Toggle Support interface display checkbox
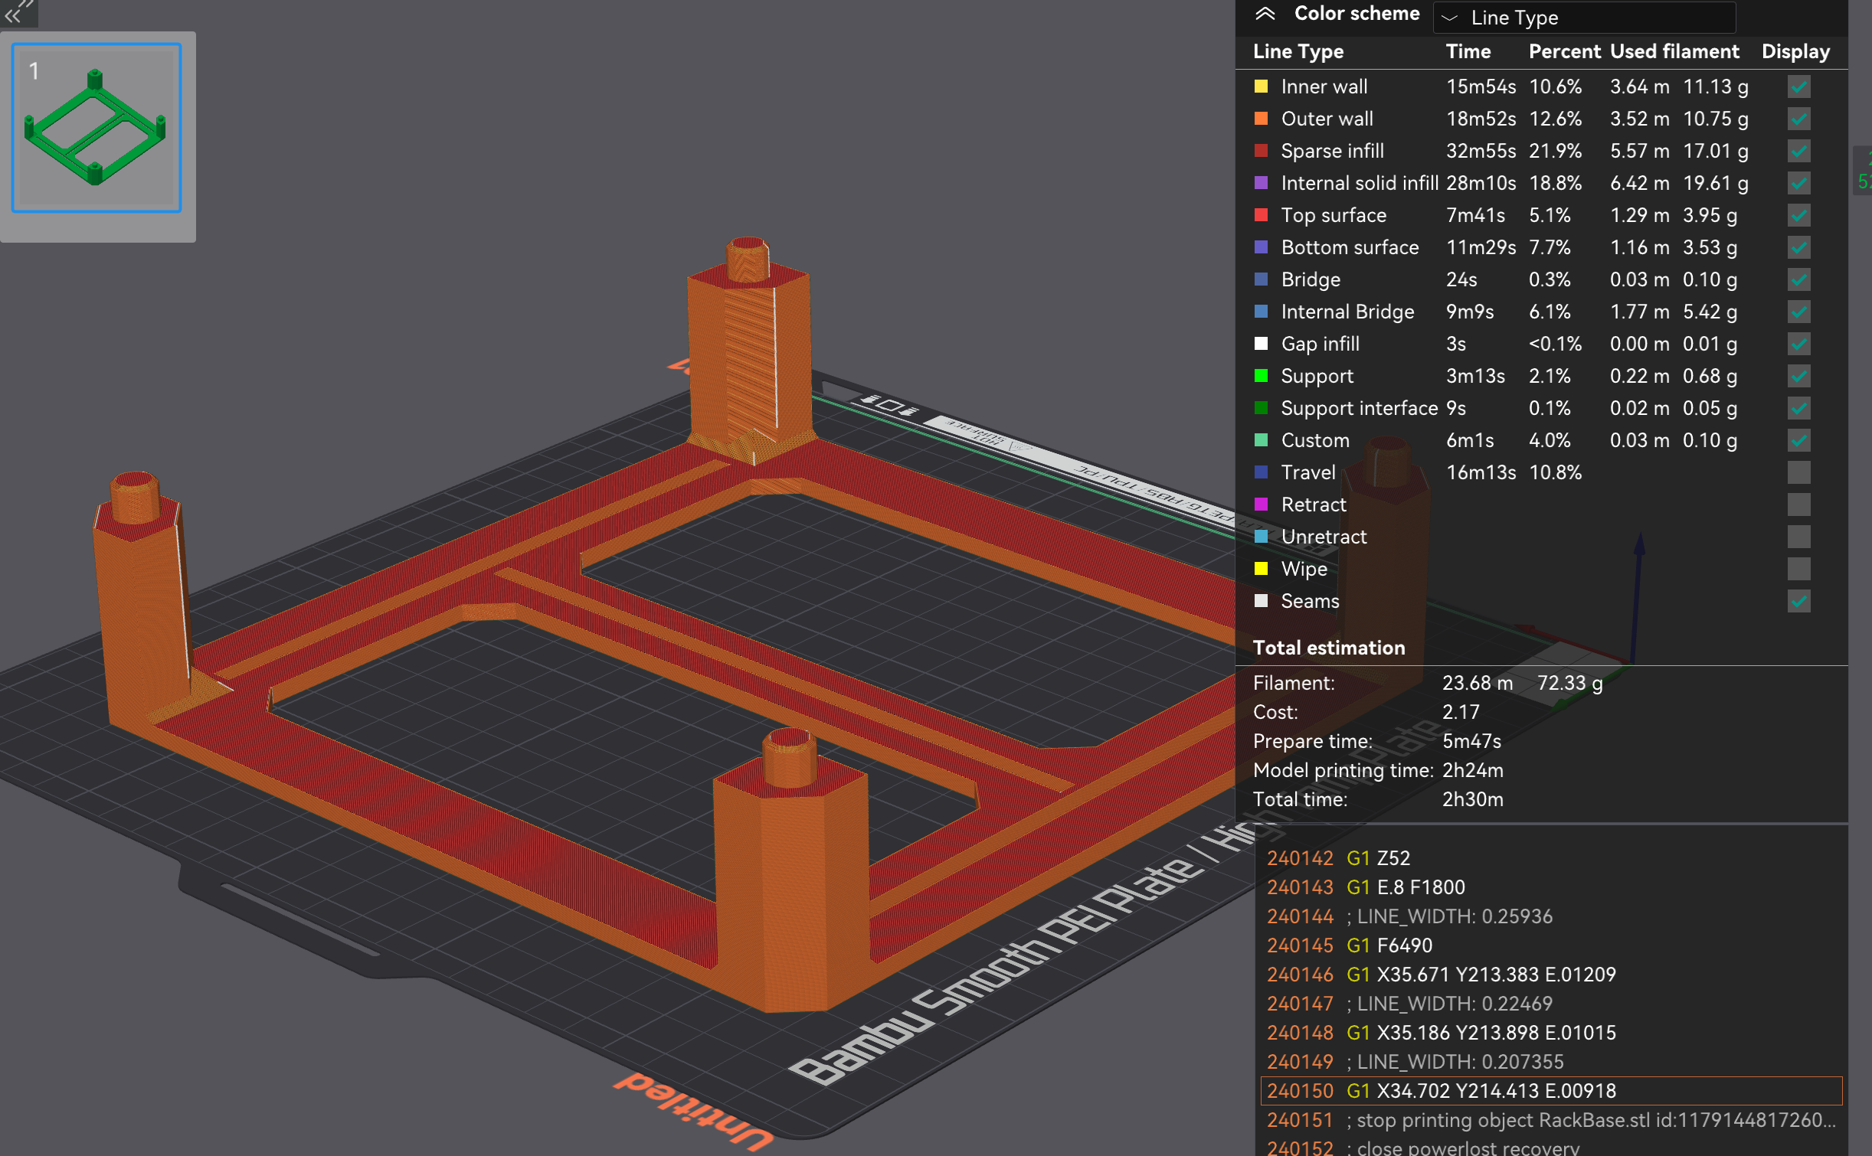Image resolution: width=1872 pixels, height=1156 pixels. point(1798,408)
